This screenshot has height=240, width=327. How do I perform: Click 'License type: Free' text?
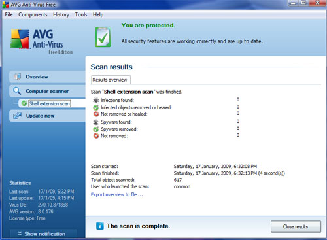point(27,218)
